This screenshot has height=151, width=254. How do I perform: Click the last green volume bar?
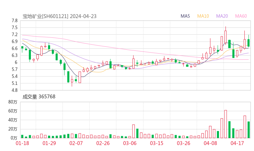click(x=249, y=130)
